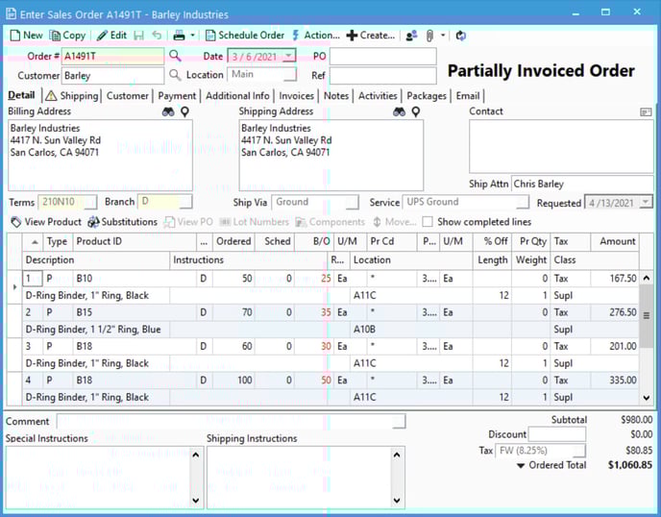Click Billing Address map pin icon
661x517 pixels.
pos(184,111)
